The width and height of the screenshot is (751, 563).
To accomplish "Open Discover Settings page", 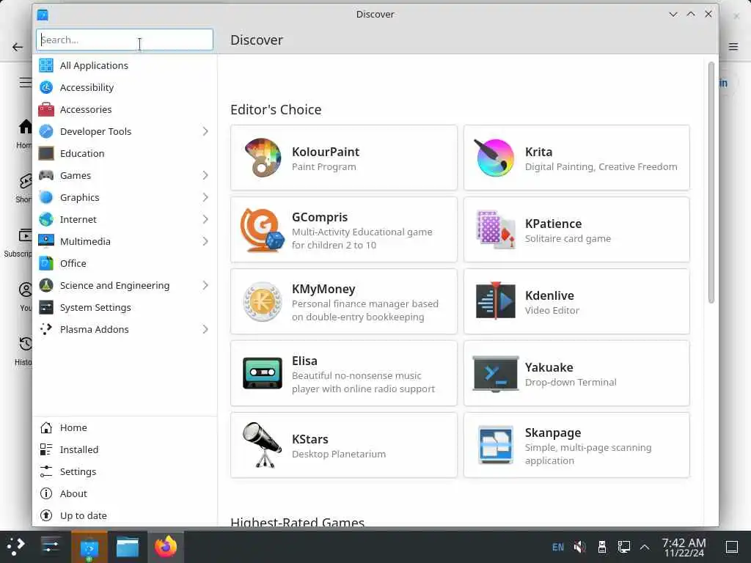I will (125, 471).
